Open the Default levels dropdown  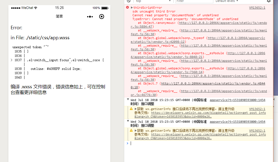pos(226,1)
